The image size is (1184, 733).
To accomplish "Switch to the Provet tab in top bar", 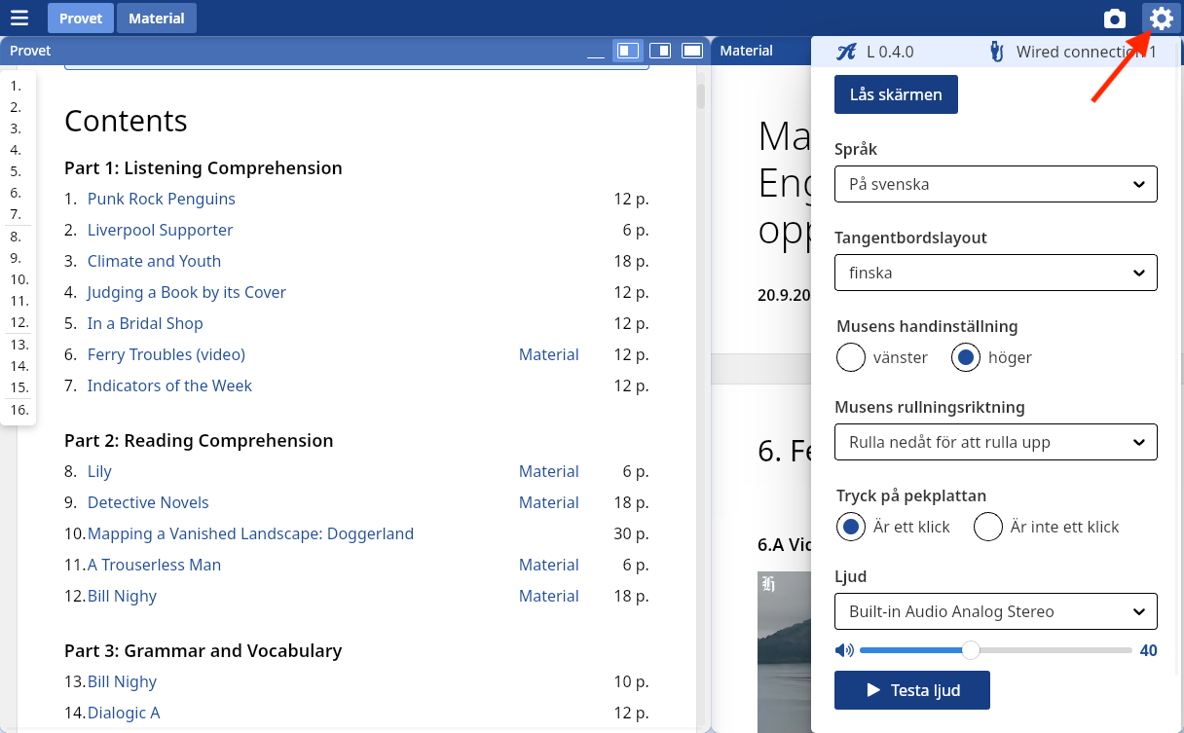I will (x=81, y=18).
